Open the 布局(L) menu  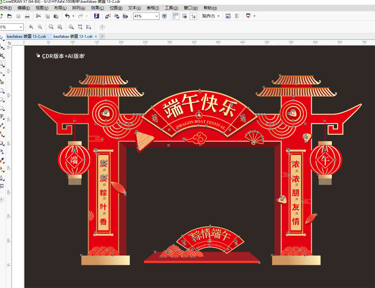(60, 8)
